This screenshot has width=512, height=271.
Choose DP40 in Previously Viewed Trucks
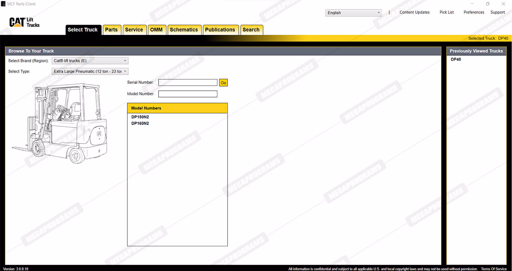[456, 60]
